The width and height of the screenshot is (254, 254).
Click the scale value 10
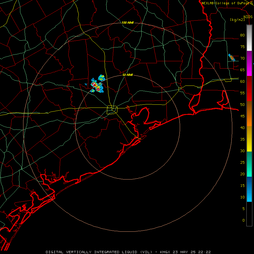tap(242, 197)
